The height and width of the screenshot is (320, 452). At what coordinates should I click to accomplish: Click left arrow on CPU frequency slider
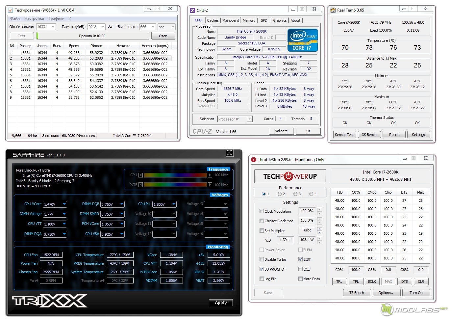(141, 175)
